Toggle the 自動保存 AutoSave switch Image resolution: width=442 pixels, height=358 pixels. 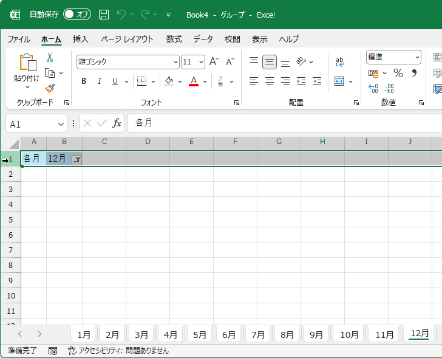coord(77,15)
